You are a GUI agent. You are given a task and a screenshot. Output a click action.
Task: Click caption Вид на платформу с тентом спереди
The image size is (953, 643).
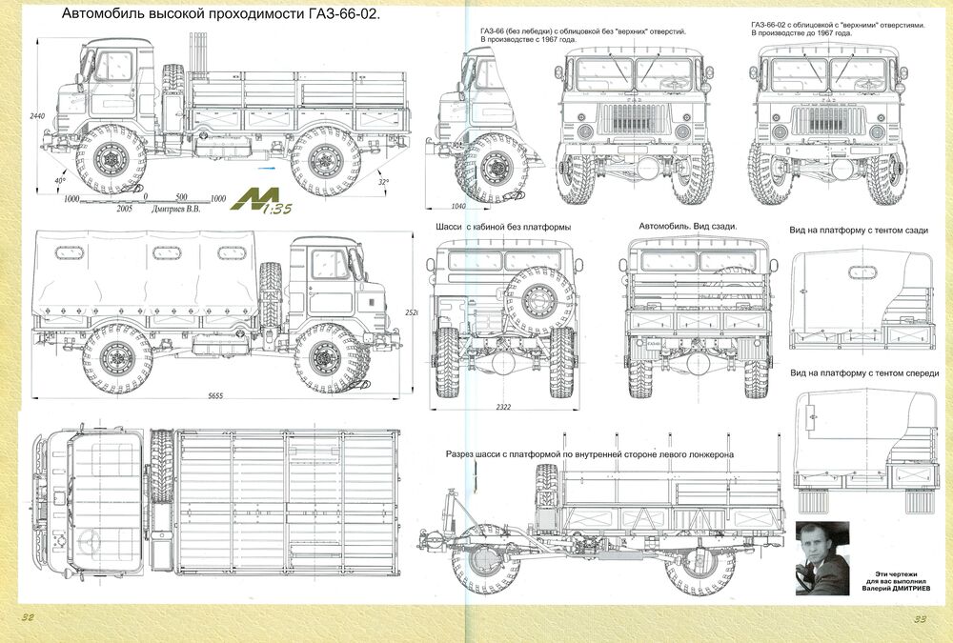864,373
